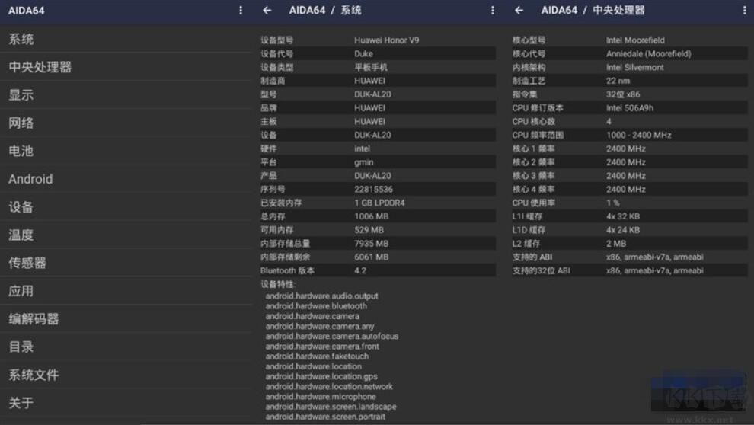Image resolution: width=754 pixels, height=425 pixels.
Task: Select android.hardware.location.gps feature line
Action: pos(321,376)
